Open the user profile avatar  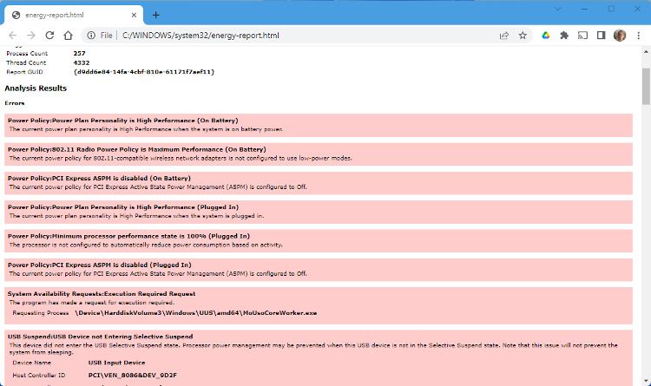619,36
